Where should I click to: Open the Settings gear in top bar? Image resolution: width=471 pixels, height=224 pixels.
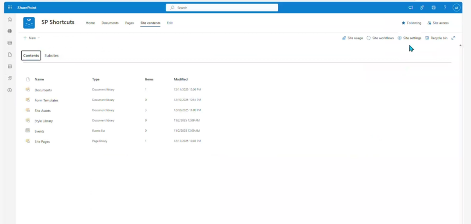point(433,7)
